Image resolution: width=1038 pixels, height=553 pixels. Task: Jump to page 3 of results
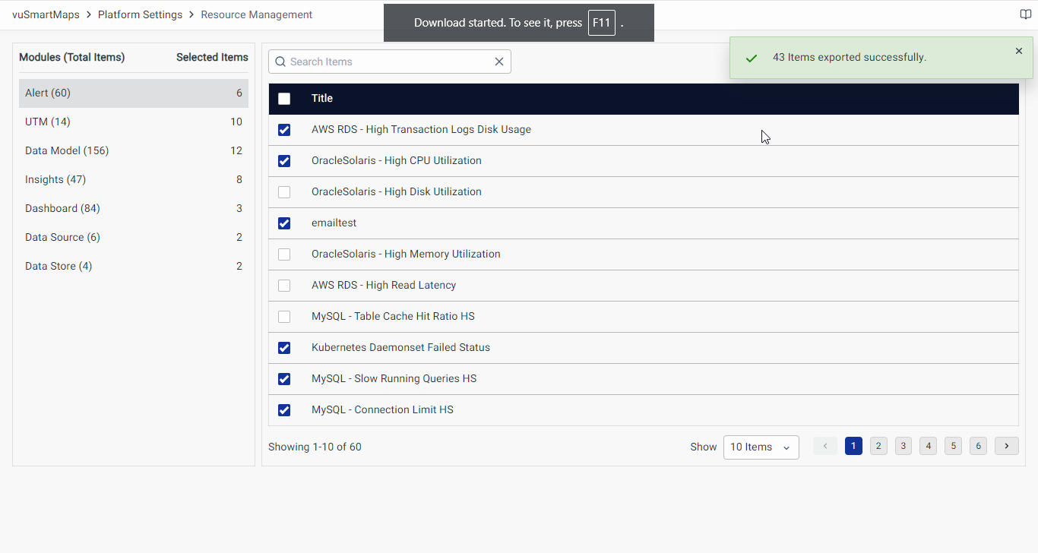(903, 446)
